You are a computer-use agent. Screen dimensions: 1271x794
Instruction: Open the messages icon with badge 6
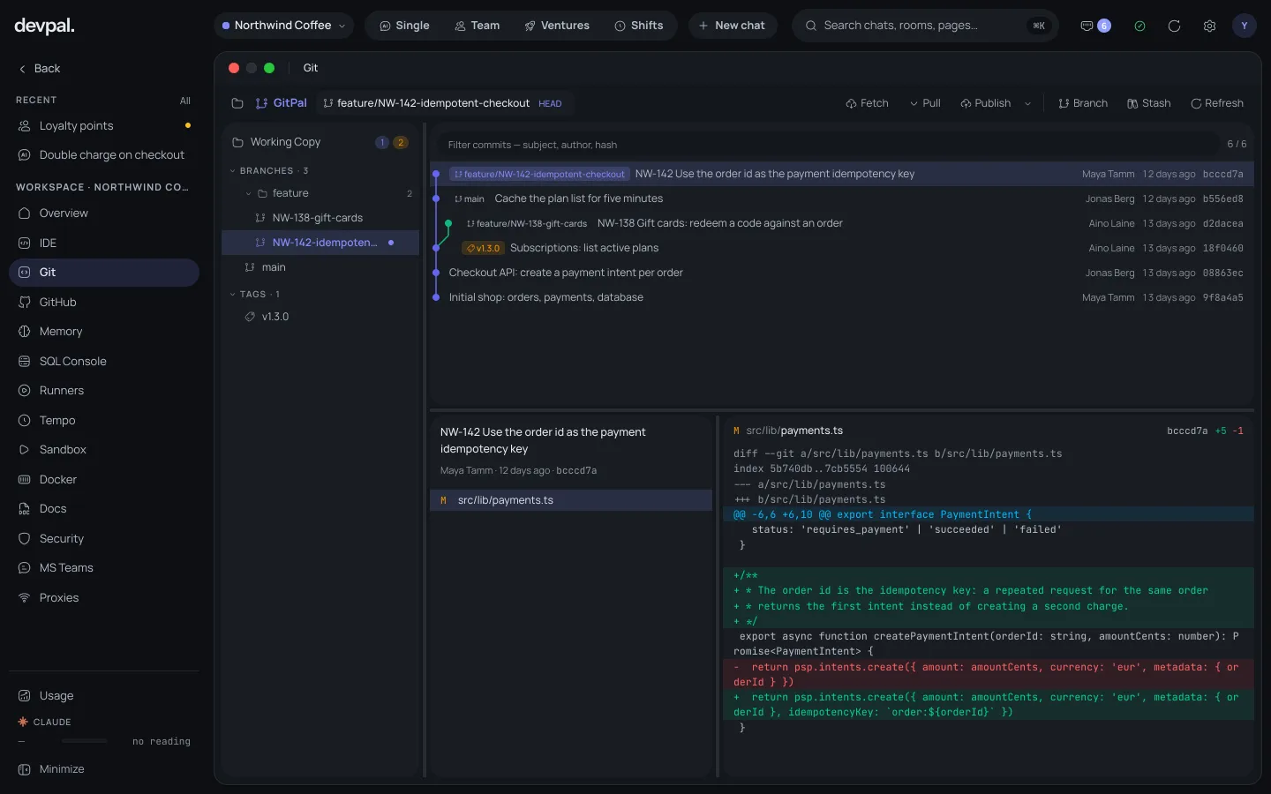1095,26
